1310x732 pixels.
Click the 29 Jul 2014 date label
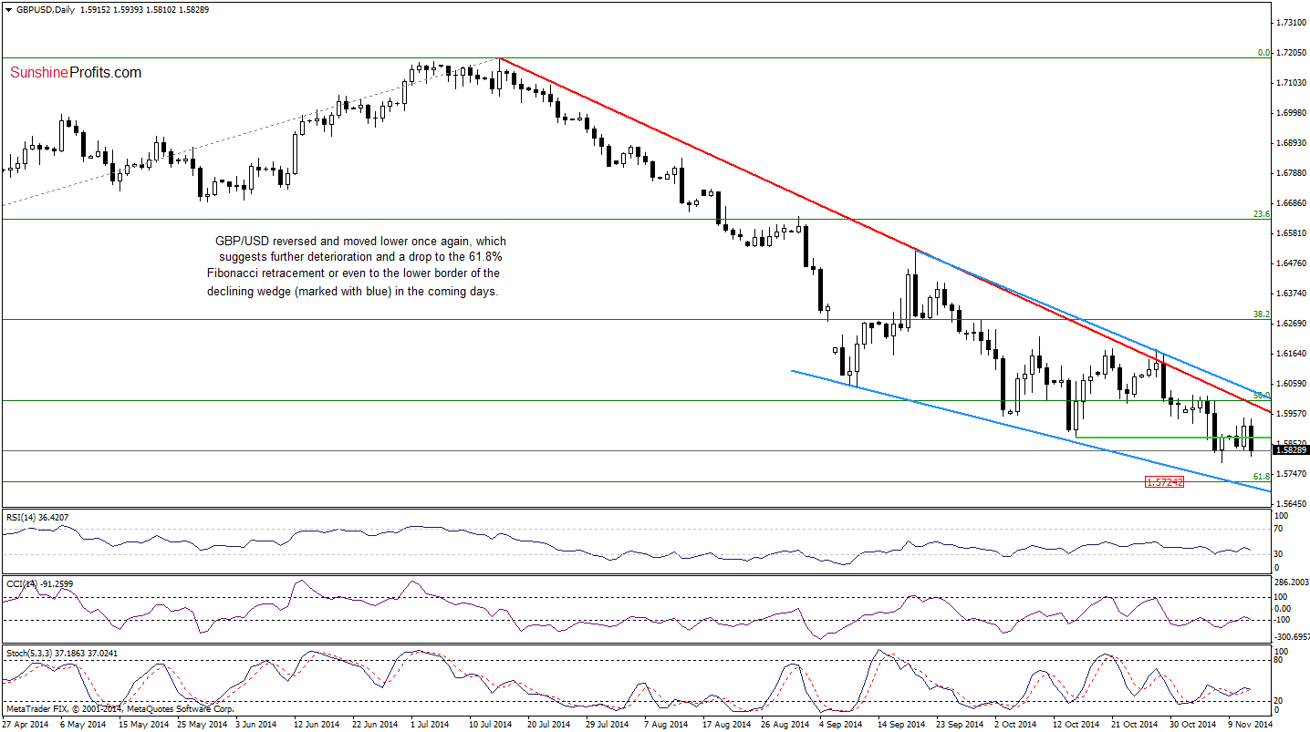coord(608,724)
